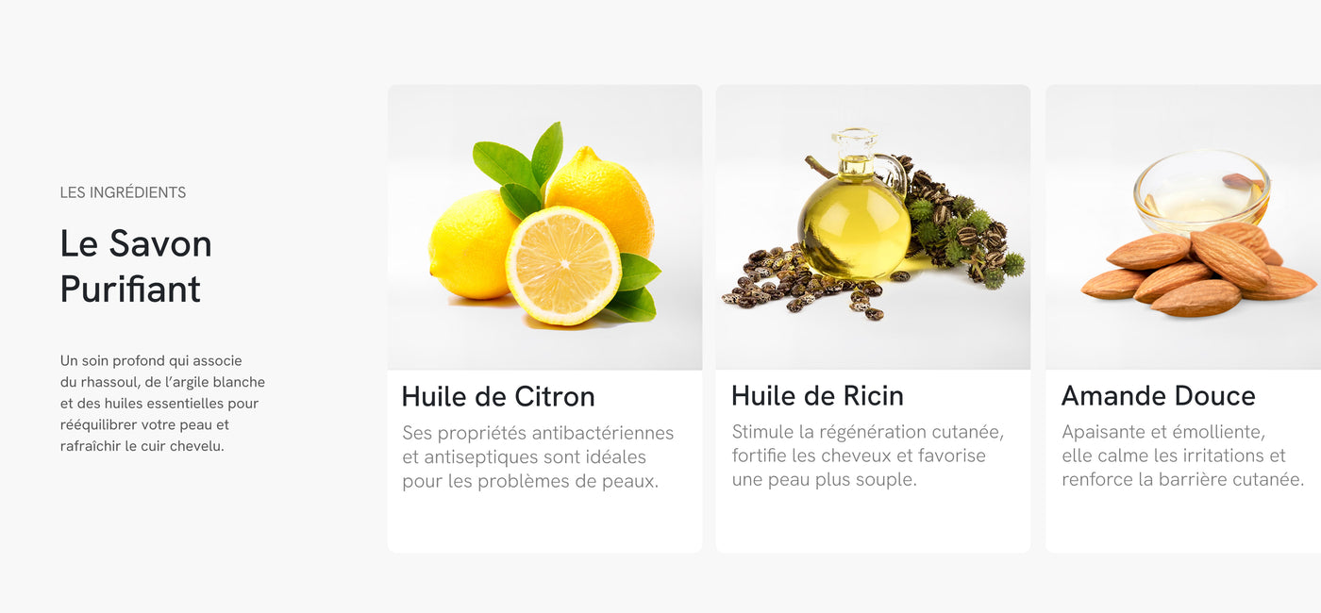Select the rhassoul soap description paragraph
Image resolution: width=1321 pixels, height=613 pixels.
click(x=162, y=404)
